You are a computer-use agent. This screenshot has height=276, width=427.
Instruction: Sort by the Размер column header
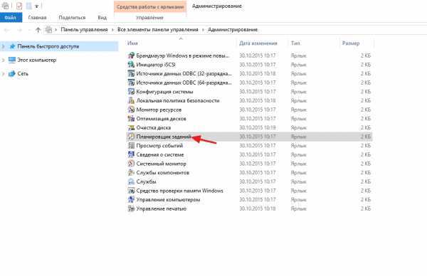(351, 43)
